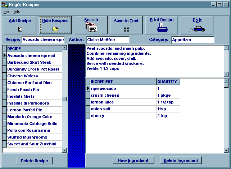
Task: Click the Add Recipe document icon
Action: (x=20, y=29)
